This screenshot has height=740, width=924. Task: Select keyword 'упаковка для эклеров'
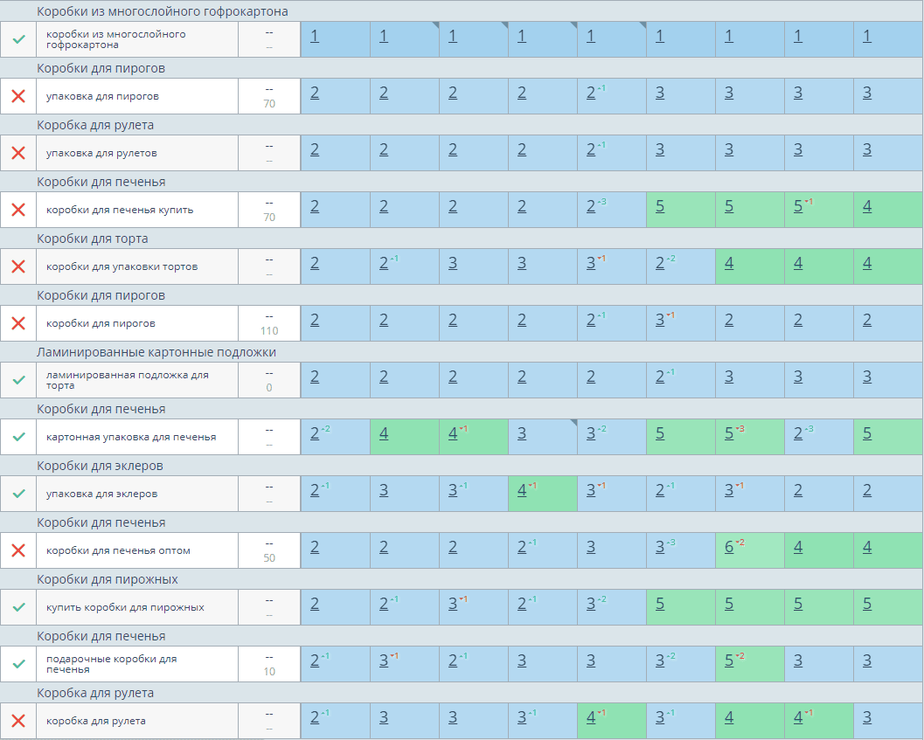(x=102, y=494)
